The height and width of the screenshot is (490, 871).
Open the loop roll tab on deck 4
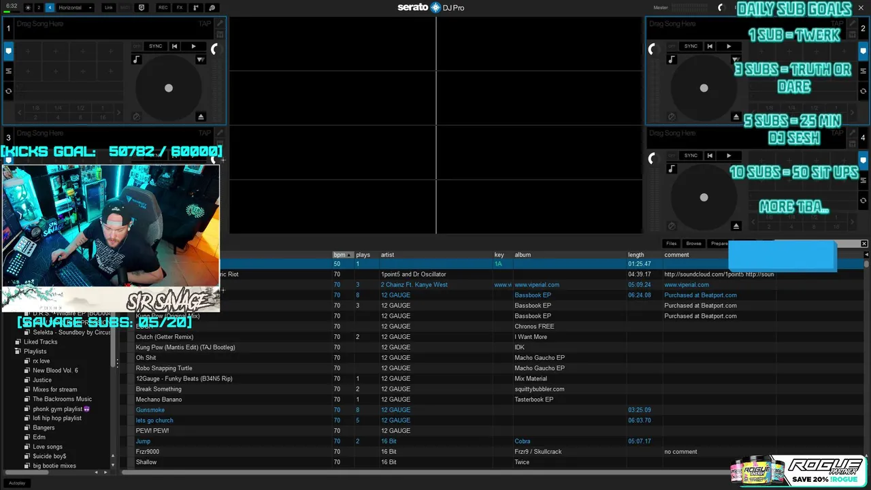(x=863, y=200)
